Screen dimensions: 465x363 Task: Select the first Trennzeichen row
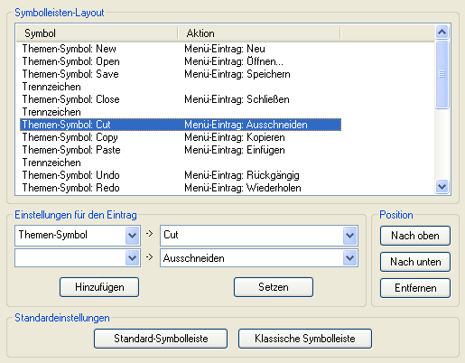pos(181,87)
